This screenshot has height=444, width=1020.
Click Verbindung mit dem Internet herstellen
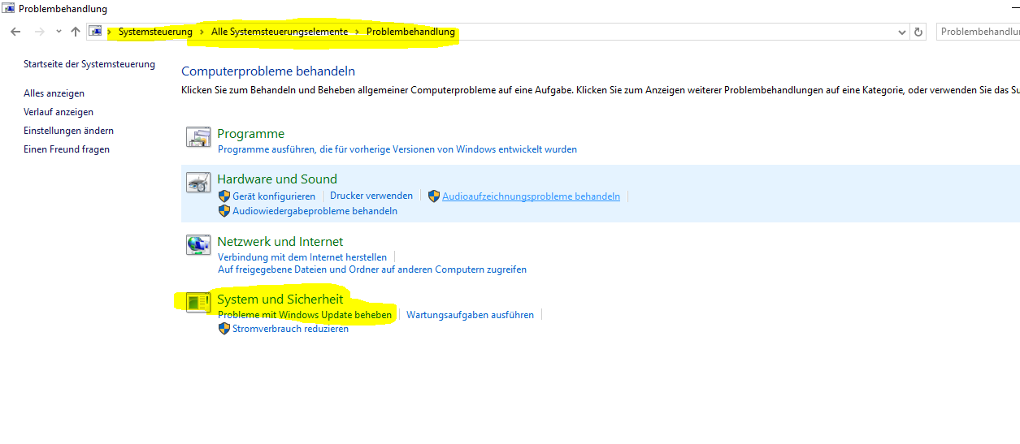click(302, 257)
